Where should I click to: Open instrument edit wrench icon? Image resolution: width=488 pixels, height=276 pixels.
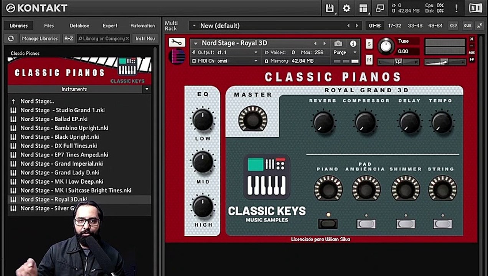coord(176,43)
